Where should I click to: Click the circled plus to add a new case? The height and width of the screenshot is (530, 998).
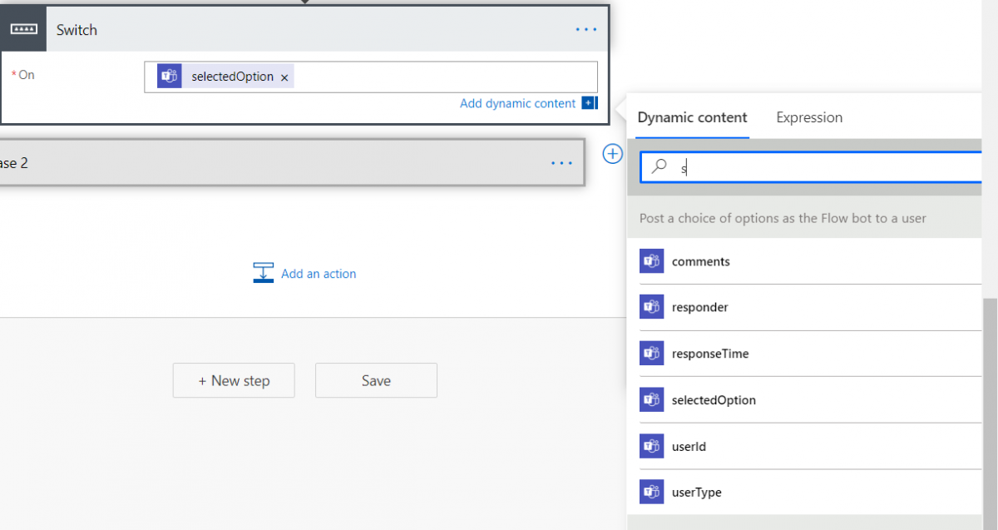[612, 153]
